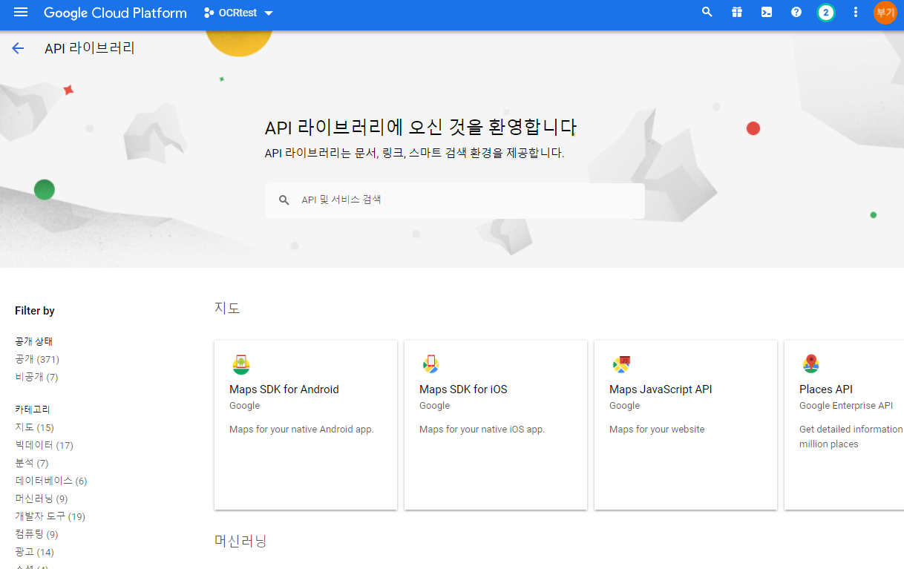Click the Maps JavaScript API icon
The image size is (904, 569).
click(621, 364)
